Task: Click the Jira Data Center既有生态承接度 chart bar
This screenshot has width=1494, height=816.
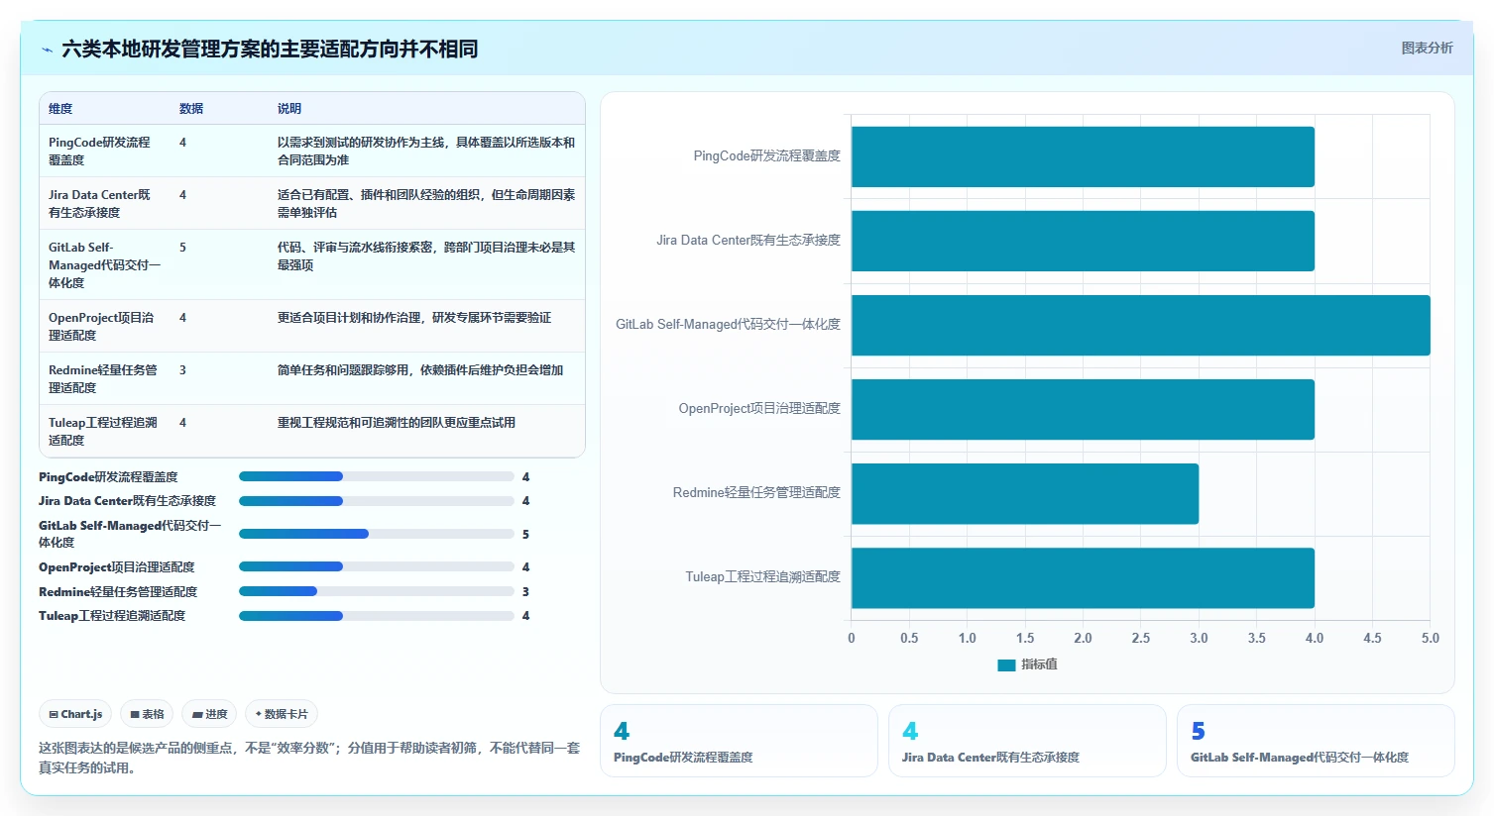Action: [x=1083, y=241]
